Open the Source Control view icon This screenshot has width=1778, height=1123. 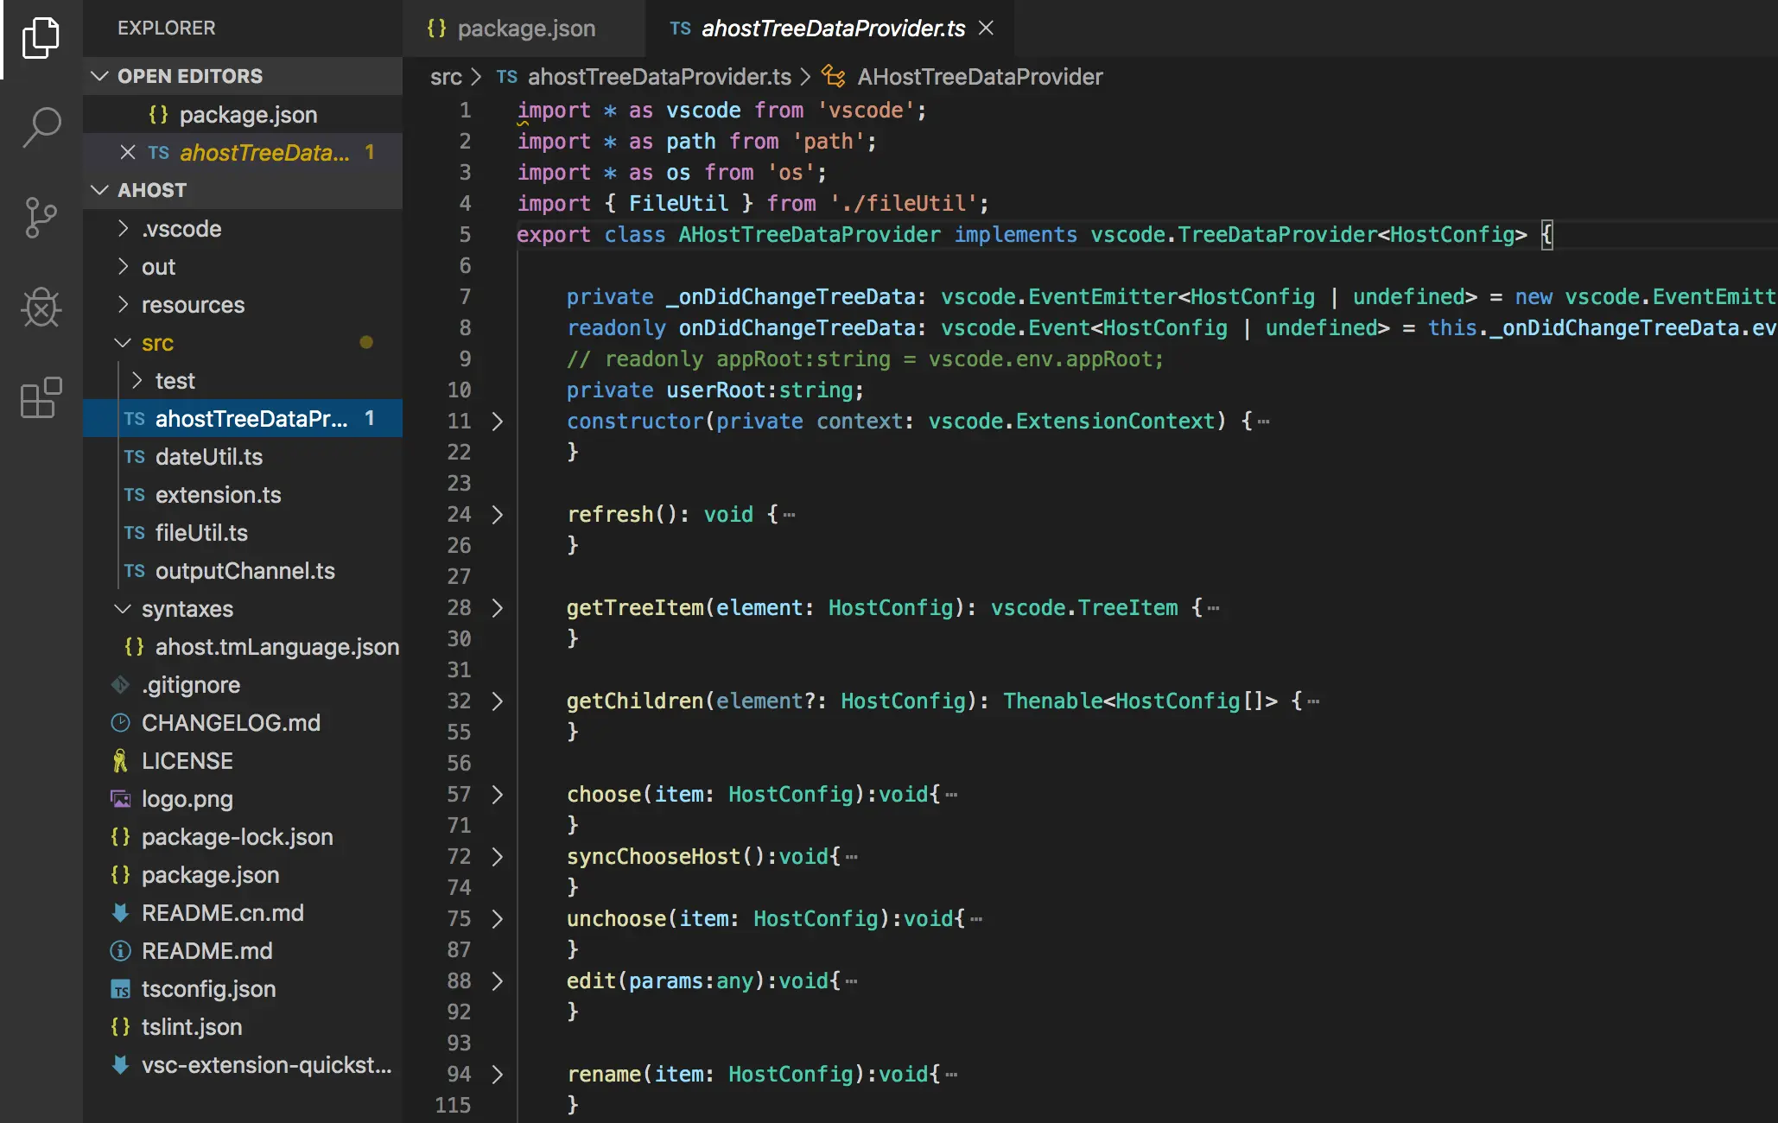[41, 218]
